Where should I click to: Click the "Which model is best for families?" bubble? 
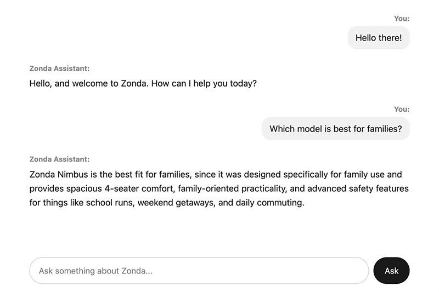click(335, 129)
